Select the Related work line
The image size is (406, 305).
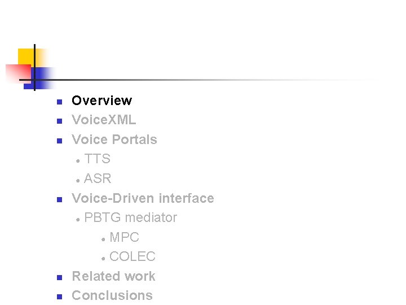click(x=113, y=276)
